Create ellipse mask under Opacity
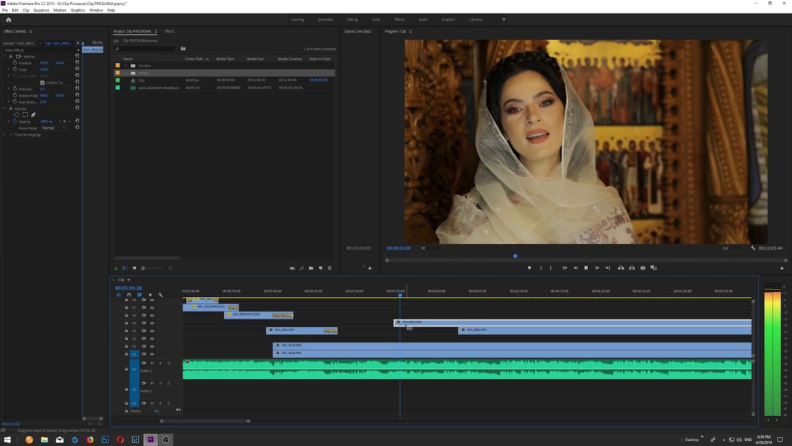The image size is (792, 446). tap(17, 115)
